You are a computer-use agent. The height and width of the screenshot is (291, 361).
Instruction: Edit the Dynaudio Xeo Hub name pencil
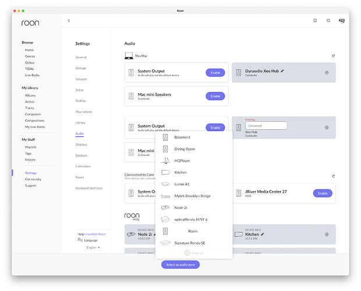pyautogui.click(x=282, y=71)
